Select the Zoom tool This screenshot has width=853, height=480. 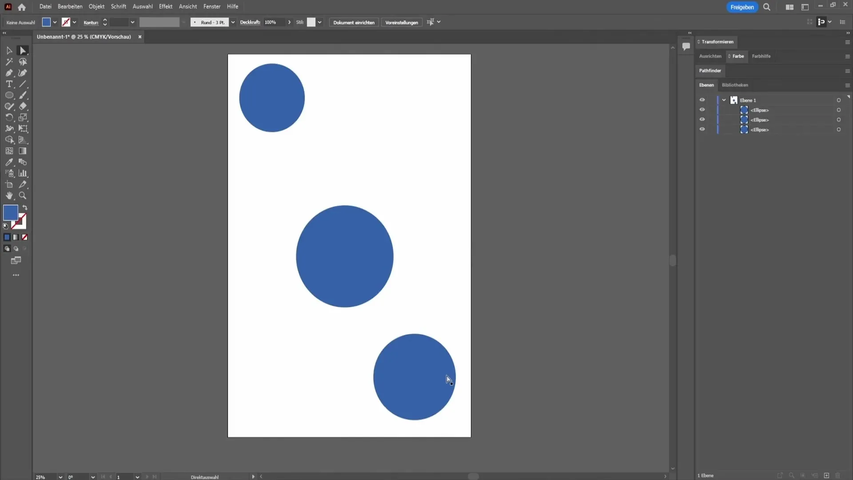coord(23,196)
